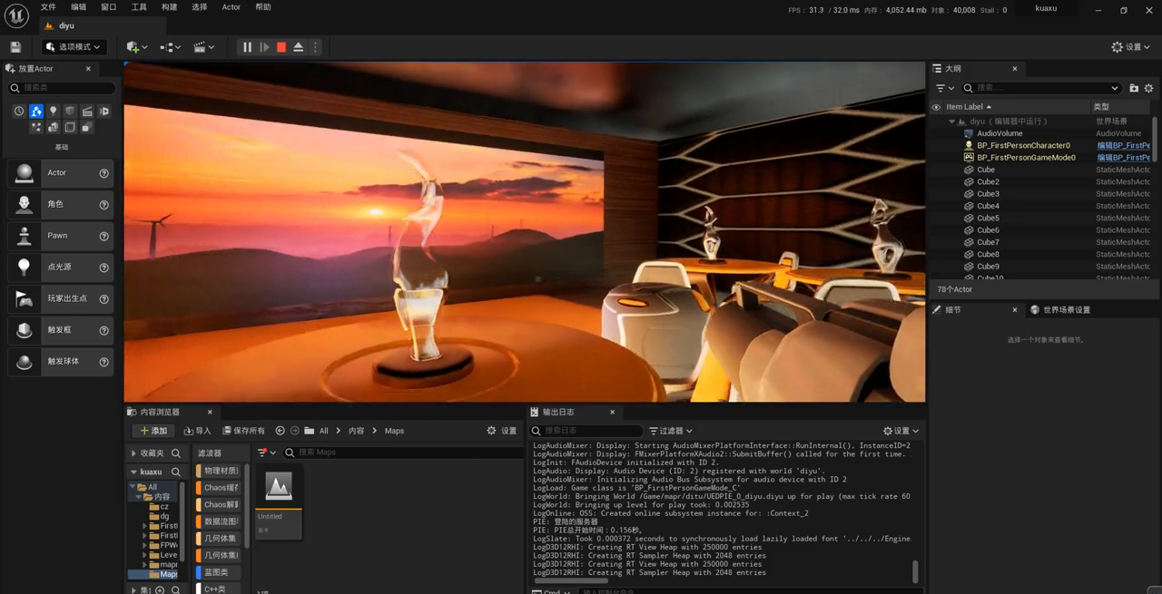Viewport: 1162px width, 594px height.
Task: Open the top-right 设置 dropdown
Action: coord(1132,47)
